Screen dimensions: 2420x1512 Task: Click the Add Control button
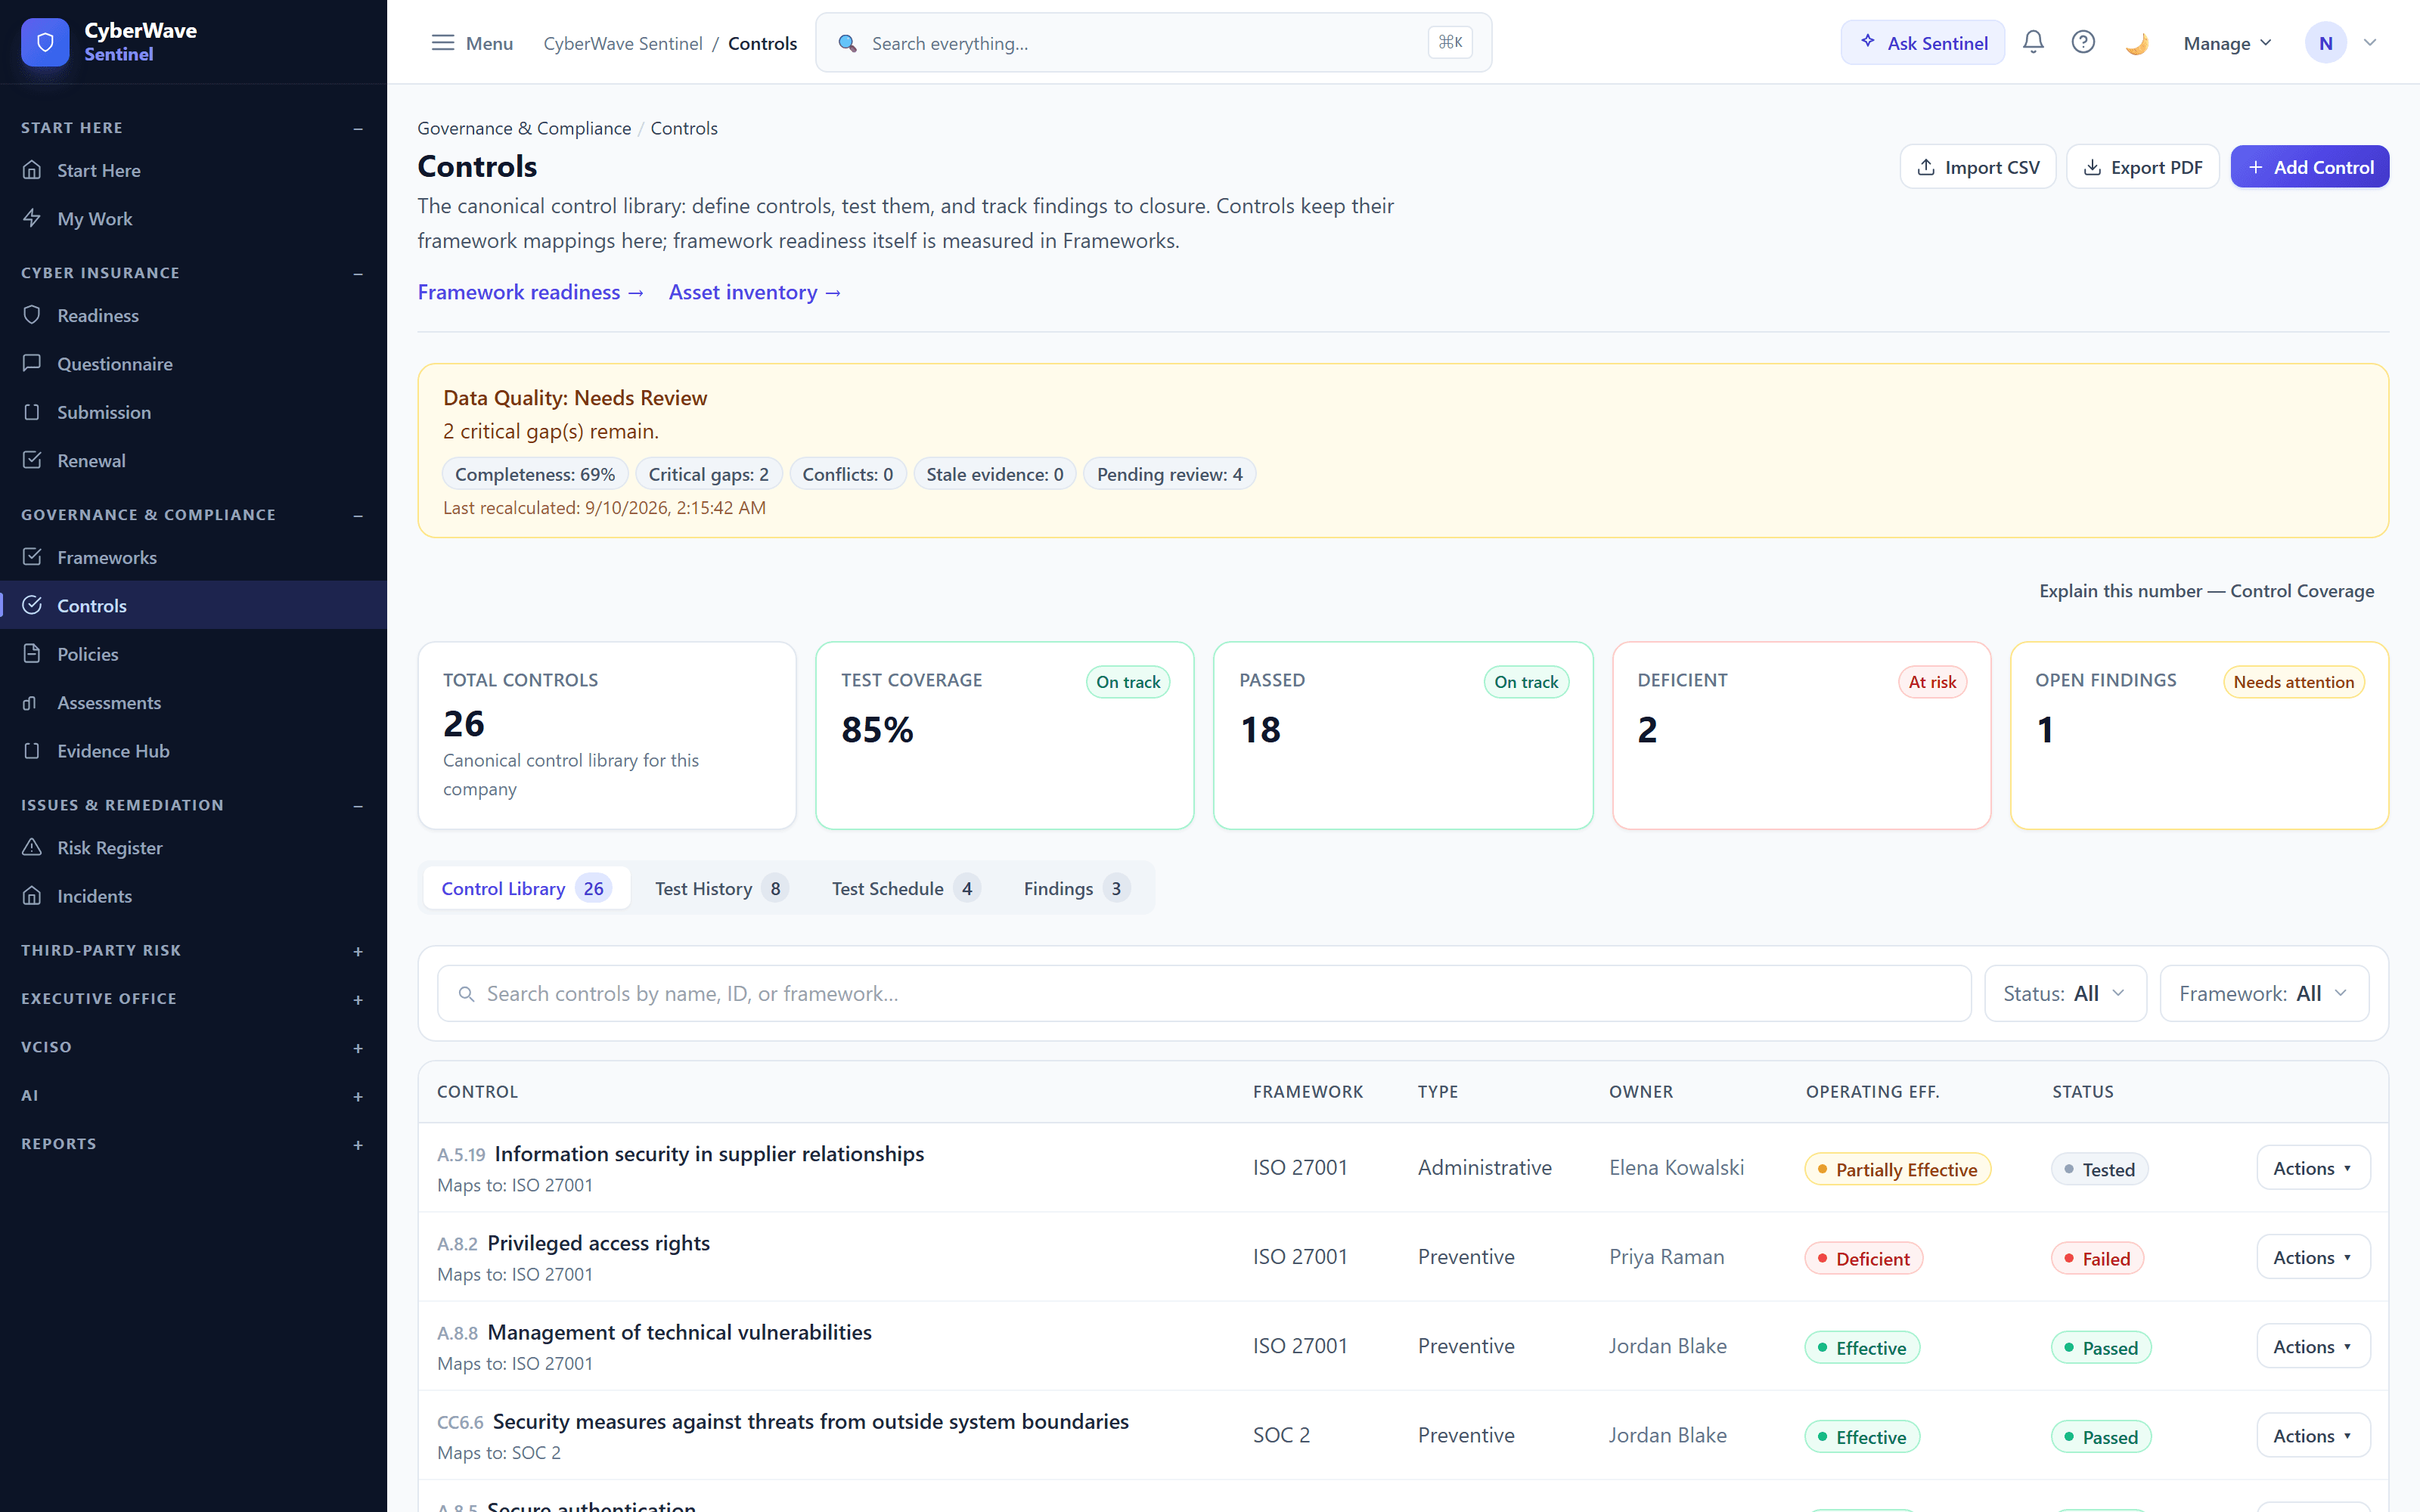point(2309,167)
